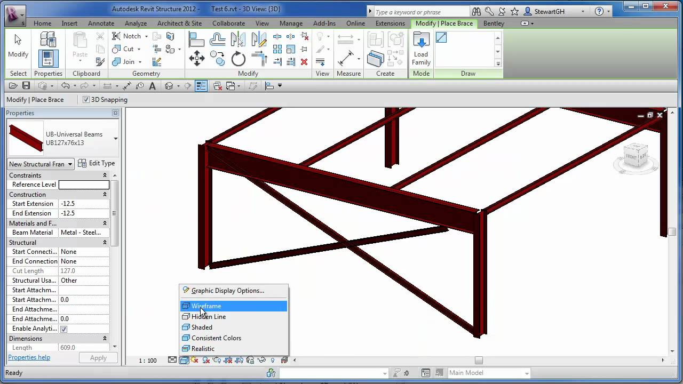Collapse the Dimensions section
Image resolution: width=683 pixels, height=384 pixels.
click(x=105, y=339)
